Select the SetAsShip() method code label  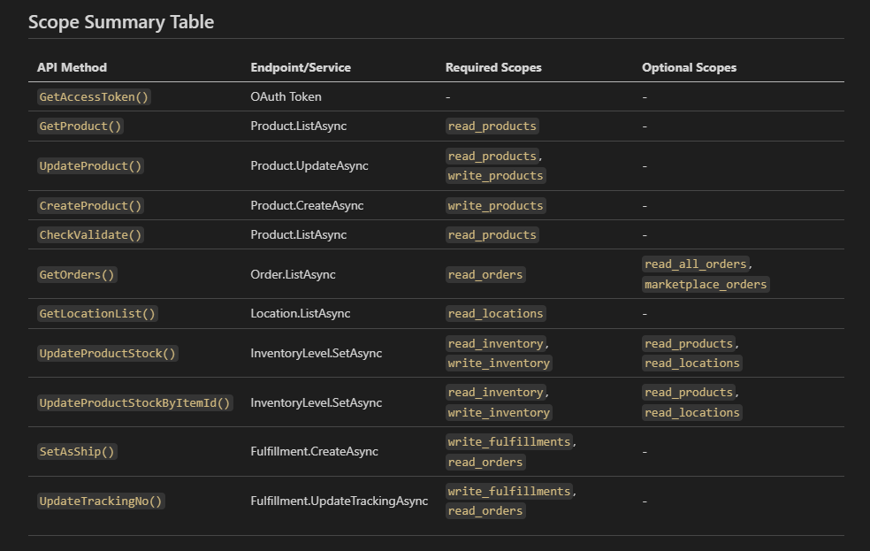(x=77, y=451)
